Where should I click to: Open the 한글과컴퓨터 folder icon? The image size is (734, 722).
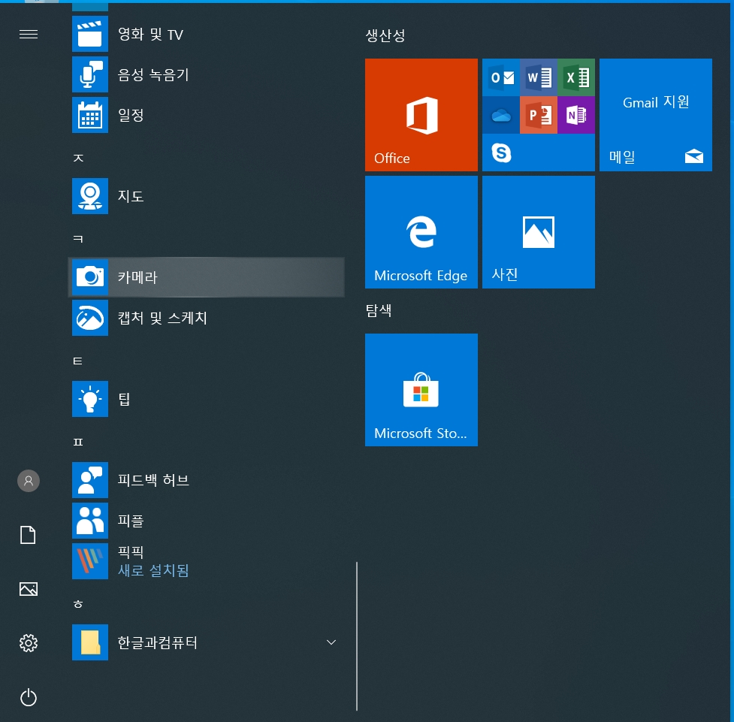point(90,642)
